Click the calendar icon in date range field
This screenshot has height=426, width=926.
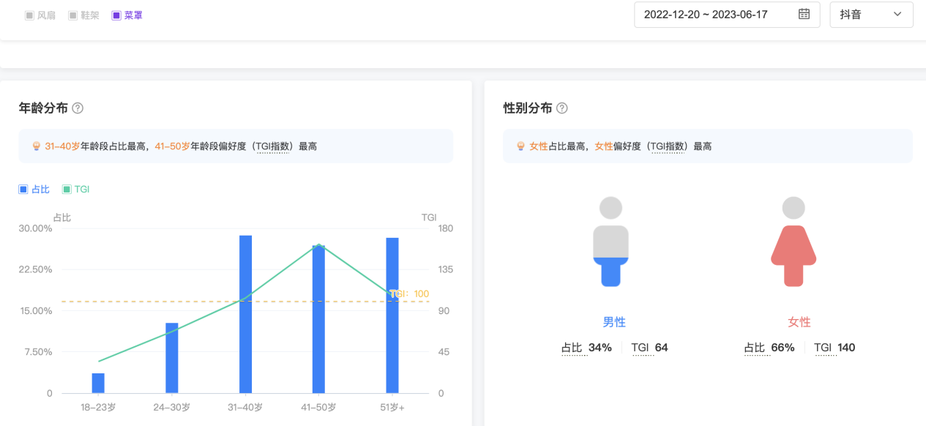[804, 14]
